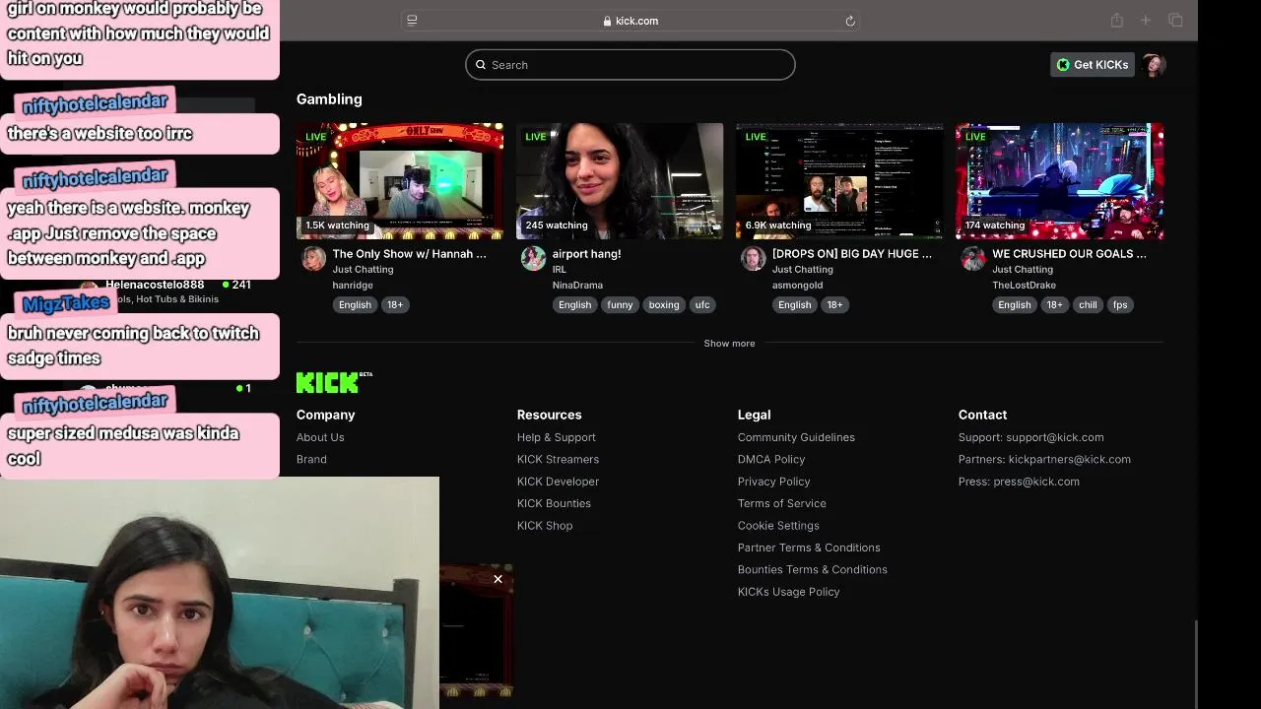Screen dimensions: 1261x709
Task: Select the chill tag on TheLostDrake stream
Action: coord(1088,305)
